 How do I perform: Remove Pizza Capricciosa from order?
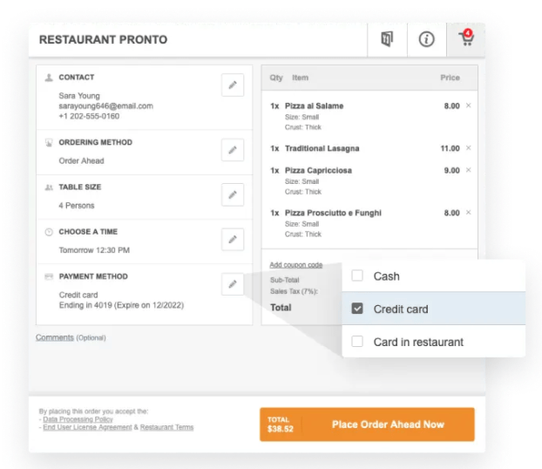468,170
